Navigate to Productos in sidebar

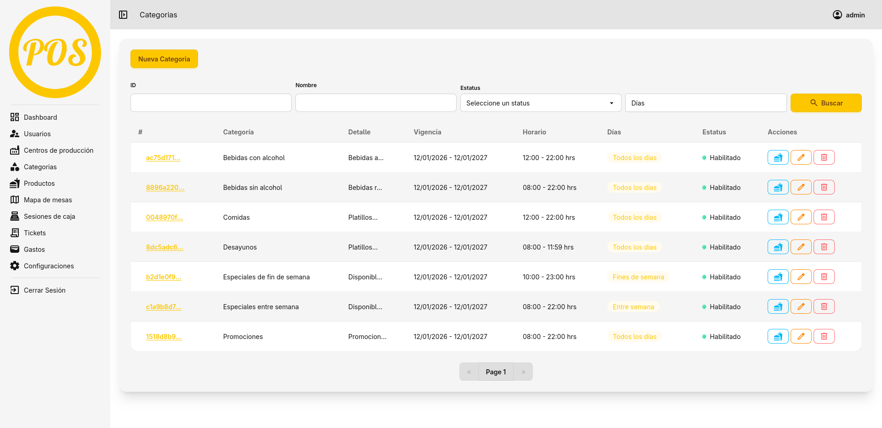tap(39, 183)
